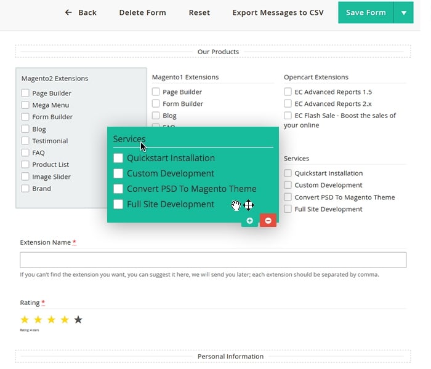The width and height of the screenshot is (431, 369).
Task: Click the Reset button
Action: point(199,12)
